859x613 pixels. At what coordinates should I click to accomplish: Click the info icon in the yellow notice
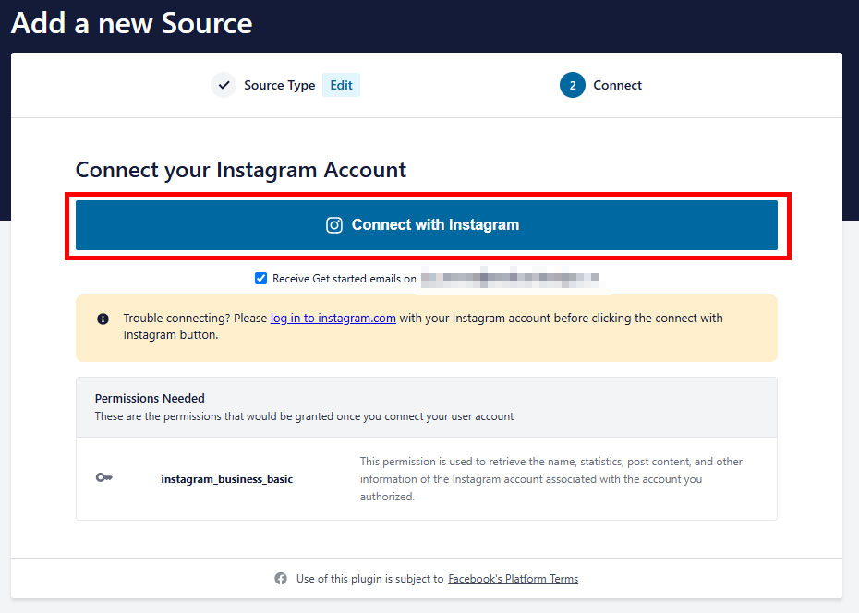tap(103, 319)
